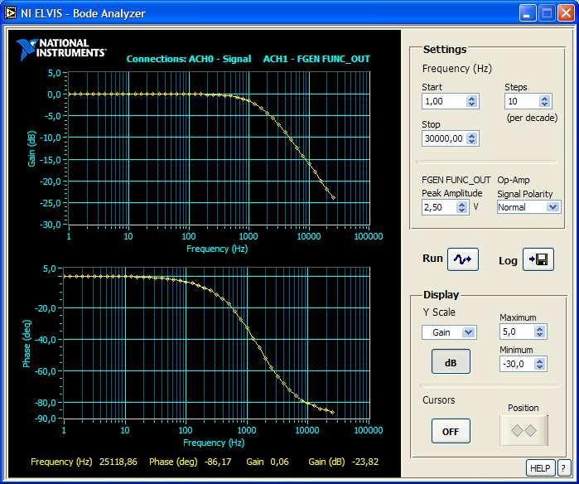Toggle Cursors OFF button on

pyautogui.click(x=451, y=431)
